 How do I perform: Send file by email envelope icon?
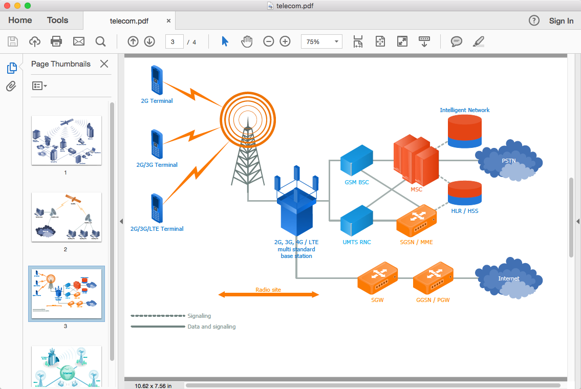[78, 41]
